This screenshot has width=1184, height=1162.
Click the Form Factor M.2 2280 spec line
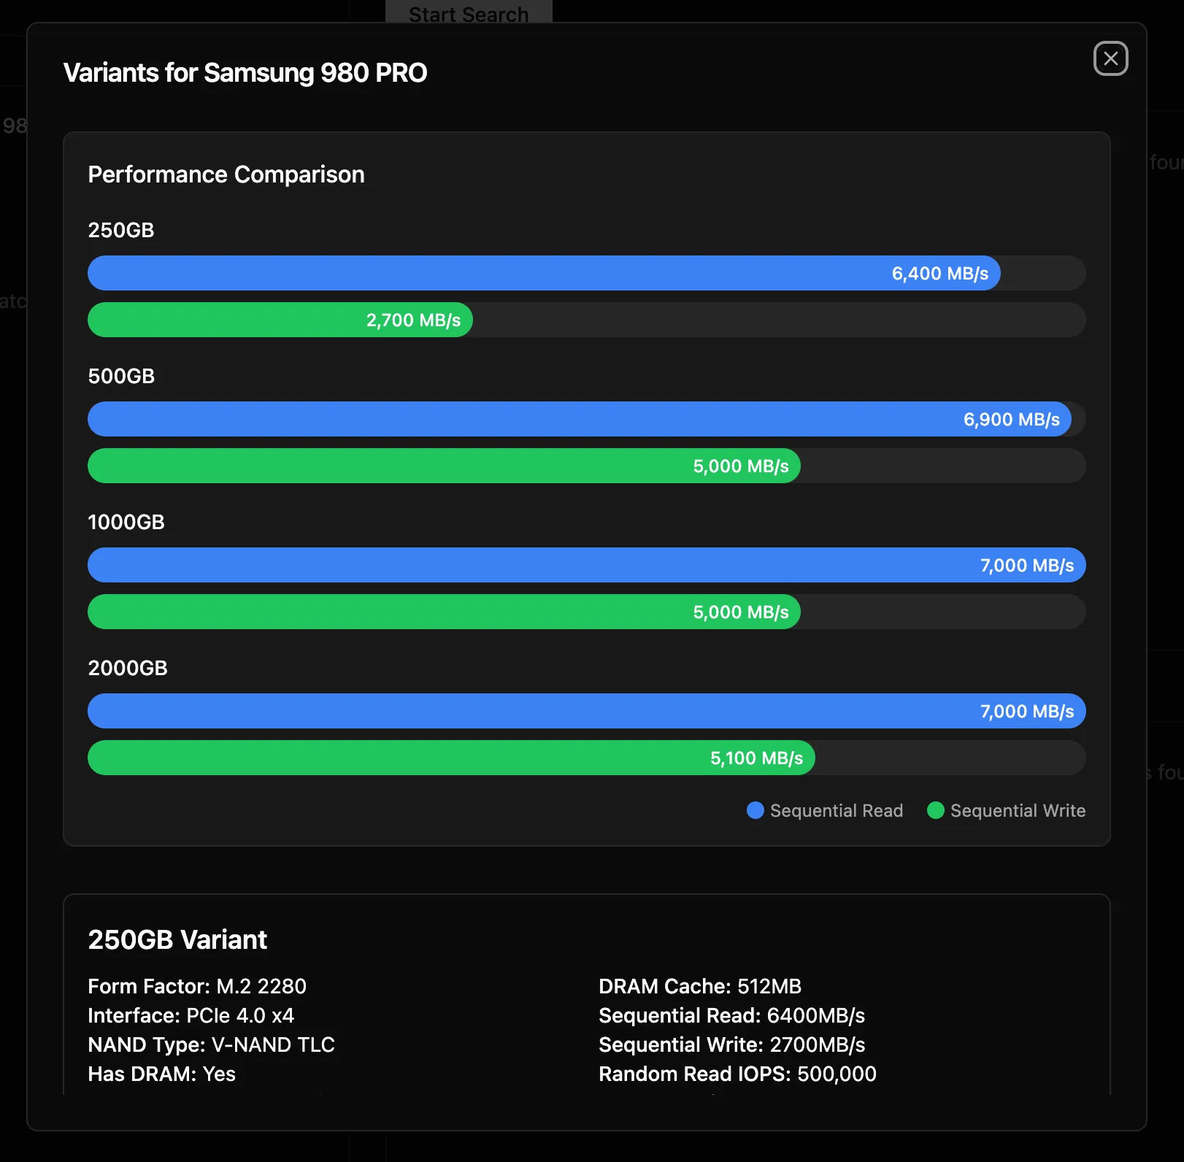tap(197, 986)
